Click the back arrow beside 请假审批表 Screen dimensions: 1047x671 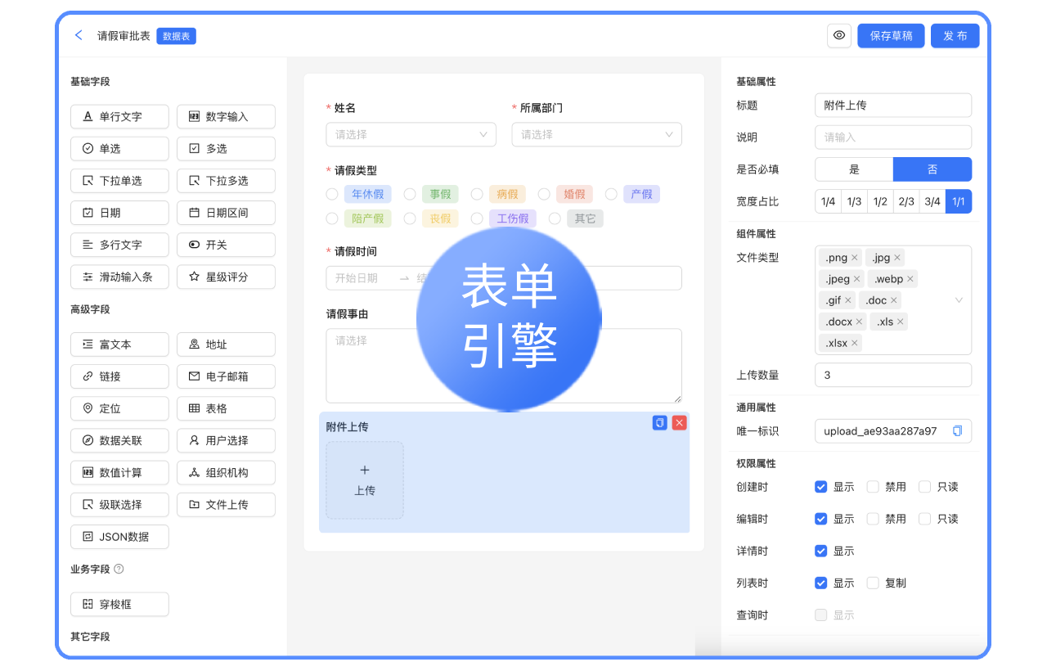(x=79, y=35)
